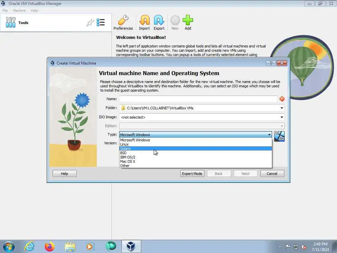The height and width of the screenshot is (253, 337).
Task: Click the Next button
Action: [x=246, y=174]
